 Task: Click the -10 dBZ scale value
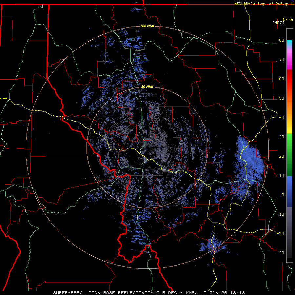(x=280, y=214)
